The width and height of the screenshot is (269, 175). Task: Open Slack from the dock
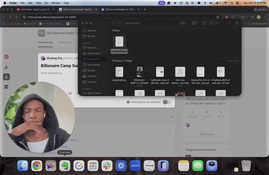(x=107, y=166)
